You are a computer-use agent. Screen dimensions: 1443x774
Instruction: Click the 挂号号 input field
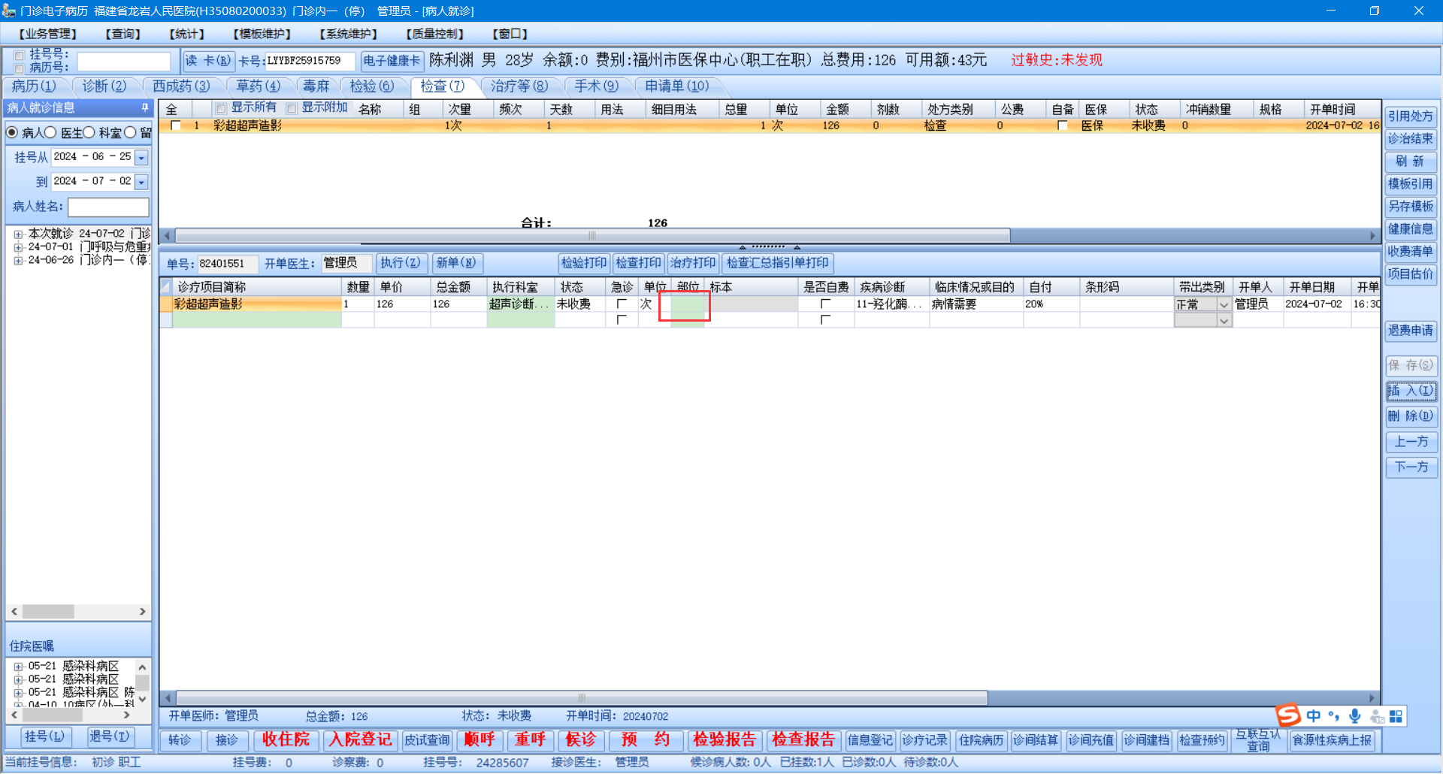(125, 61)
